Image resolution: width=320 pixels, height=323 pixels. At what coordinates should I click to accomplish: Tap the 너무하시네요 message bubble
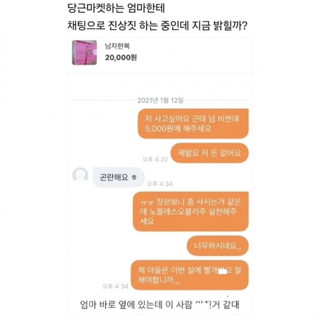click(218, 246)
